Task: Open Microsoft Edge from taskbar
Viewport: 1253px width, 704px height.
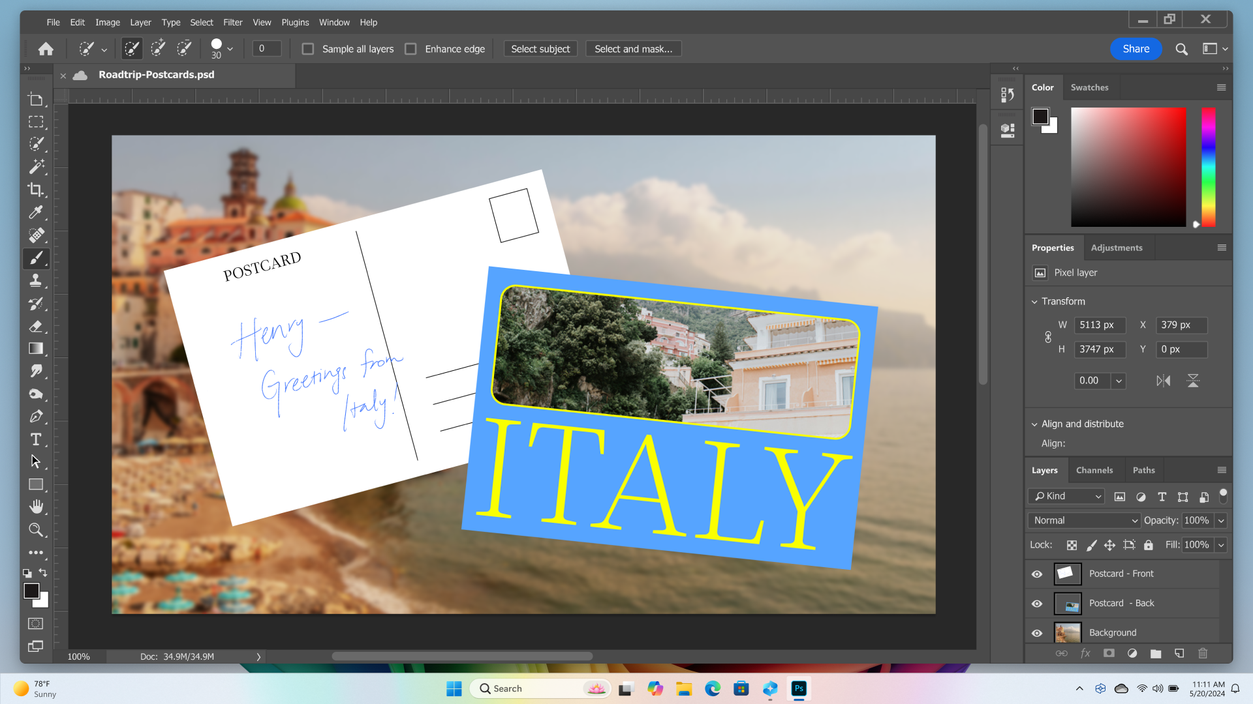Action: (712, 688)
